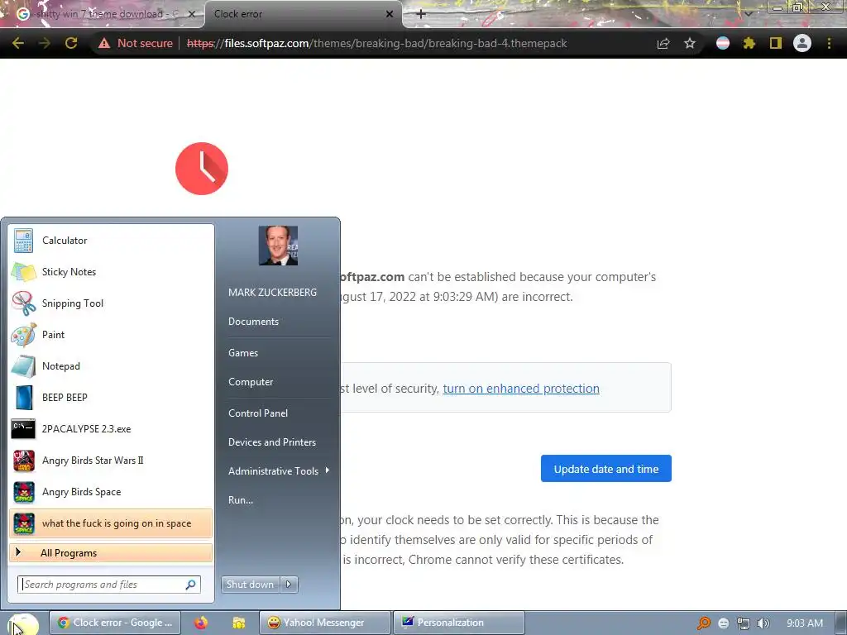Click the share page icon
This screenshot has width=847, height=635.
[x=663, y=43]
